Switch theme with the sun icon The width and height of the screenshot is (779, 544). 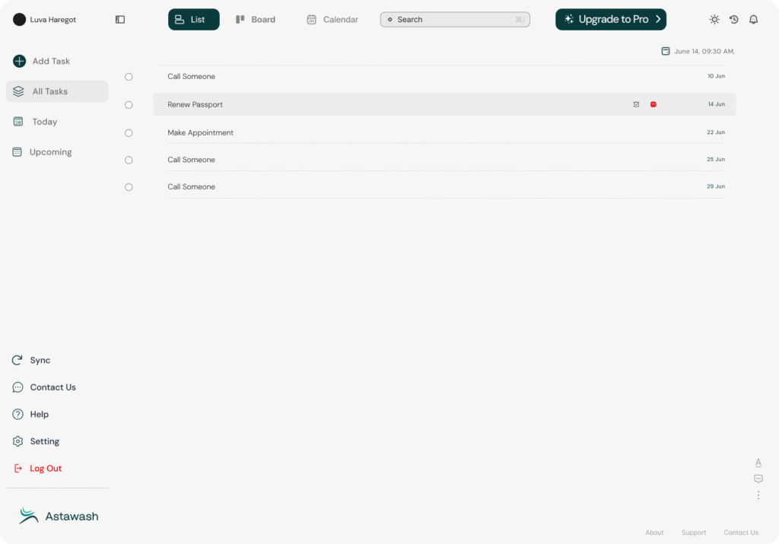pos(714,20)
